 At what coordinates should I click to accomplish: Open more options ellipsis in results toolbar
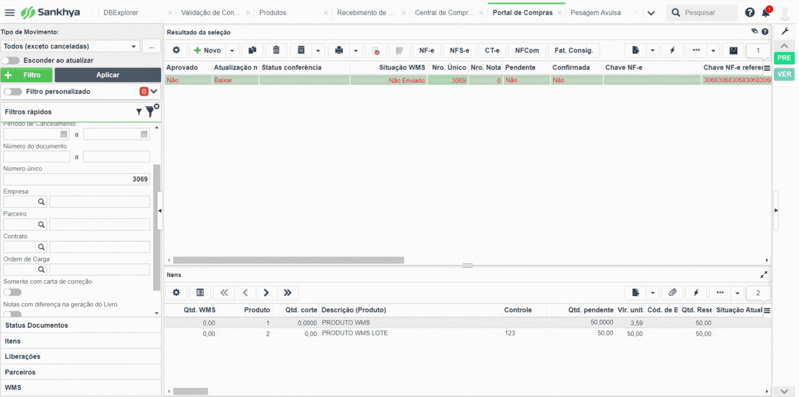[x=696, y=50]
